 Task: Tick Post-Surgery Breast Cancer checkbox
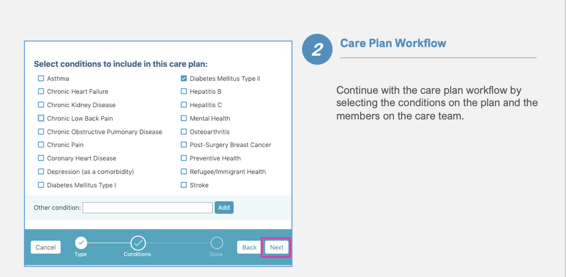coord(184,145)
